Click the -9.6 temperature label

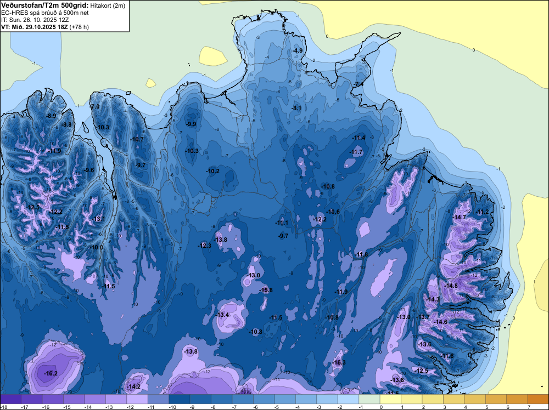[x=89, y=170]
